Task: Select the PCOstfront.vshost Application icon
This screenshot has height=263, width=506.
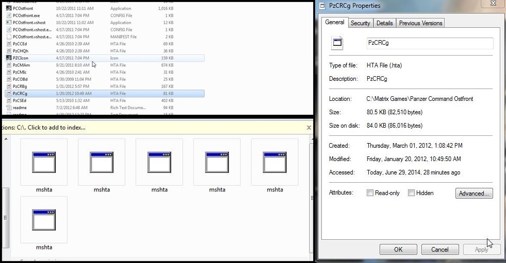Action: coord(9,23)
